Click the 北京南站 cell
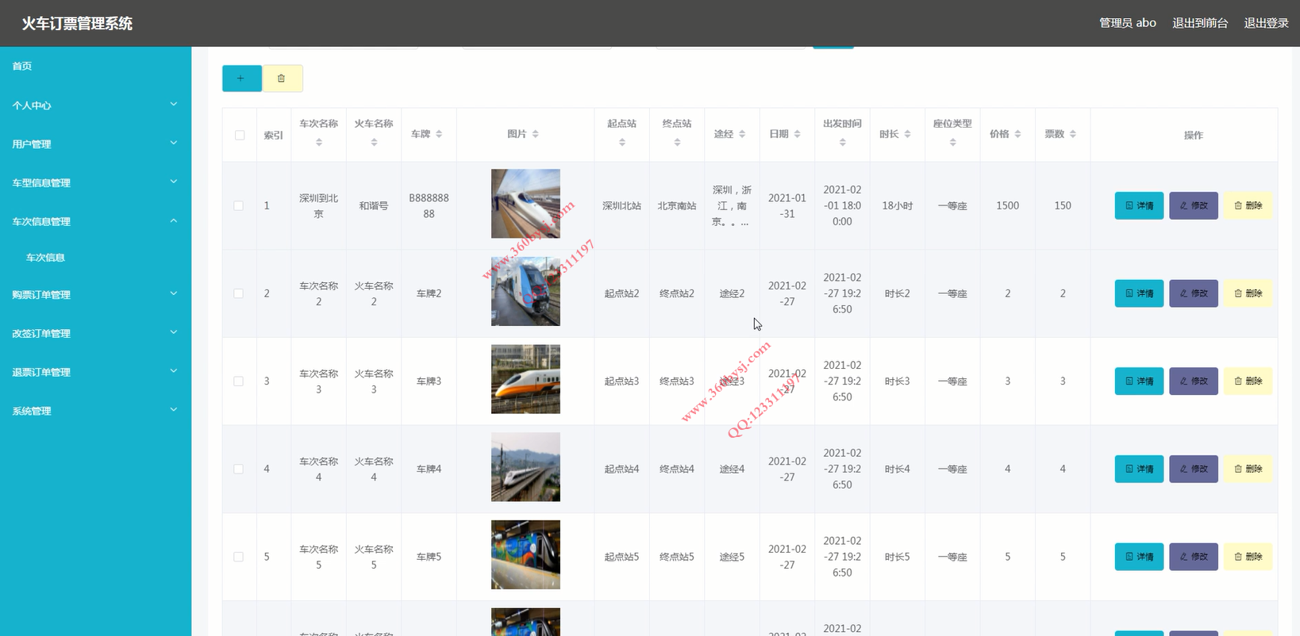The width and height of the screenshot is (1300, 636). tap(677, 206)
